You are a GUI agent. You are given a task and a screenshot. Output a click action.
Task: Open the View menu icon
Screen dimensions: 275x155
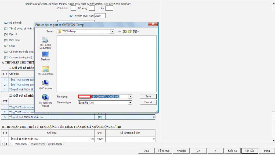136,31
